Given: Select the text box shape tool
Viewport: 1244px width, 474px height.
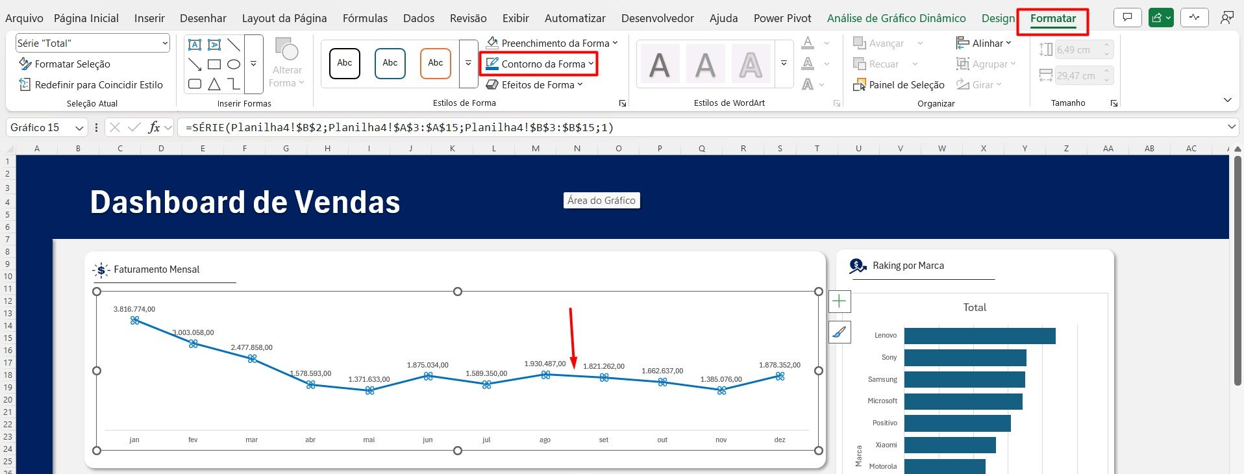Looking at the screenshot, I should pyautogui.click(x=194, y=45).
